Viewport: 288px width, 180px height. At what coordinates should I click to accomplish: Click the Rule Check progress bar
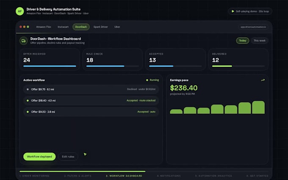(x=113, y=66)
